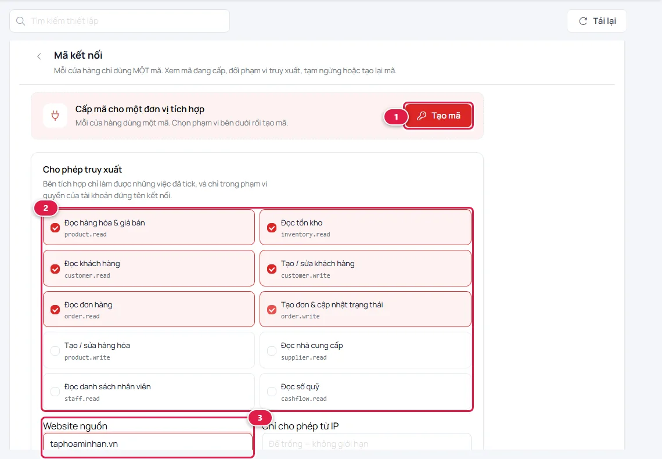Click the customer.read scope code
Image resolution: width=662 pixels, height=459 pixels.
(87, 275)
